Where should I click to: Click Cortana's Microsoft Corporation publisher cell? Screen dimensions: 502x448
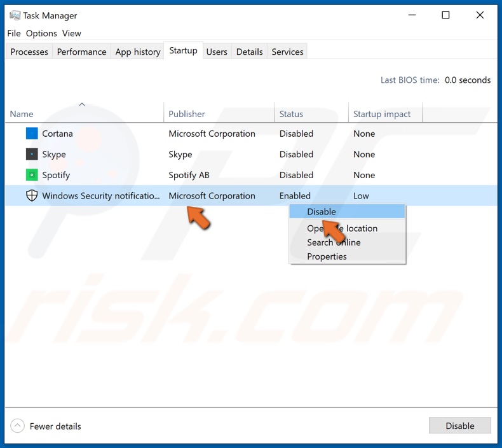point(212,134)
